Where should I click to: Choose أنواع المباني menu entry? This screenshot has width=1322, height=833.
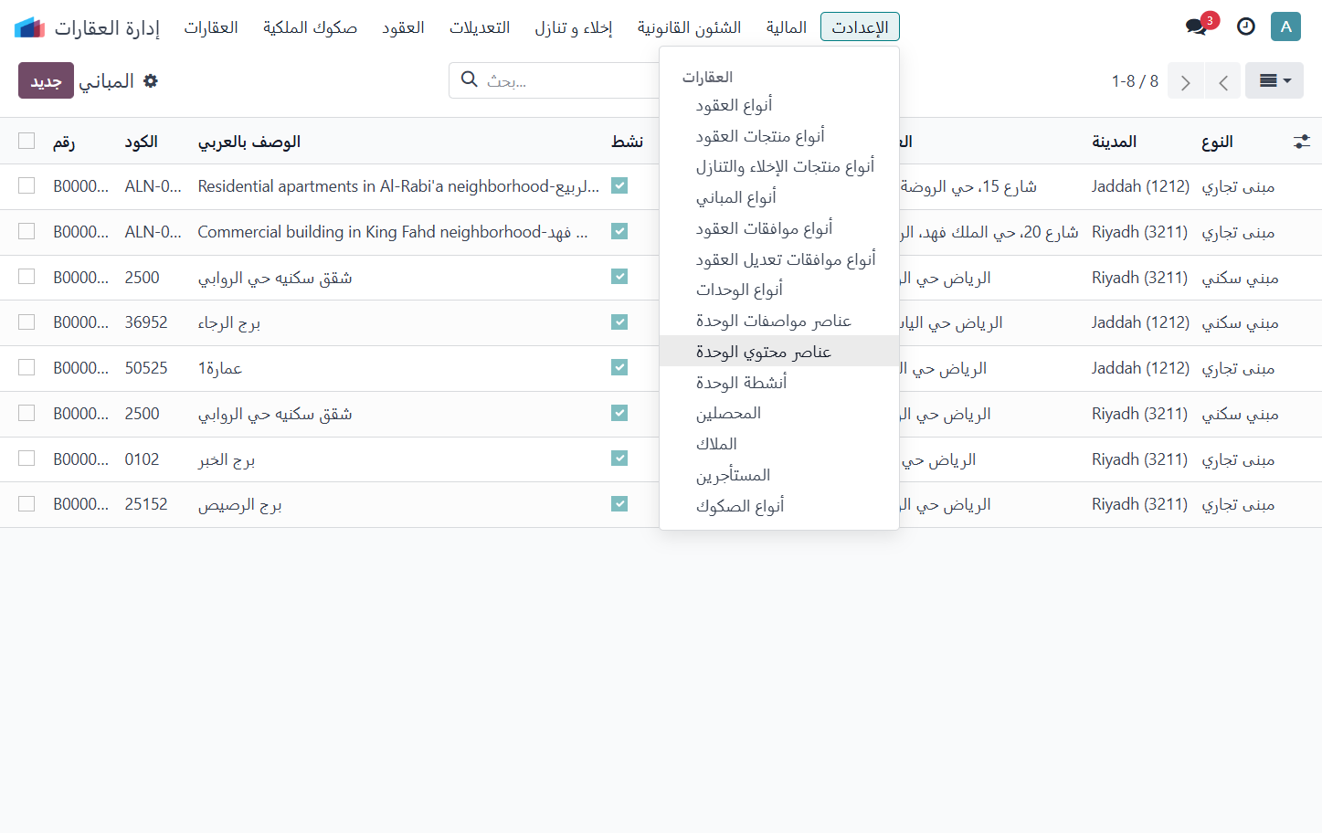(779, 198)
